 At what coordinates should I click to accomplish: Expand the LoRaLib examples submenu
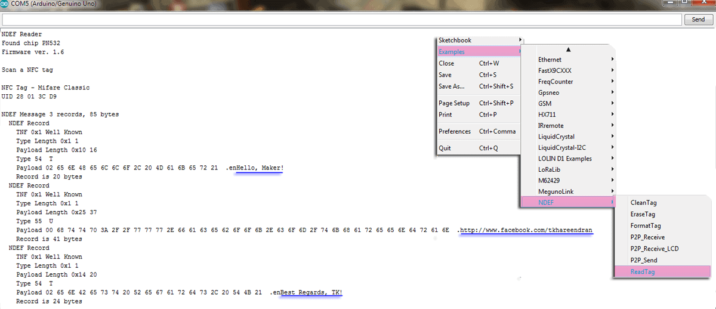pos(569,169)
